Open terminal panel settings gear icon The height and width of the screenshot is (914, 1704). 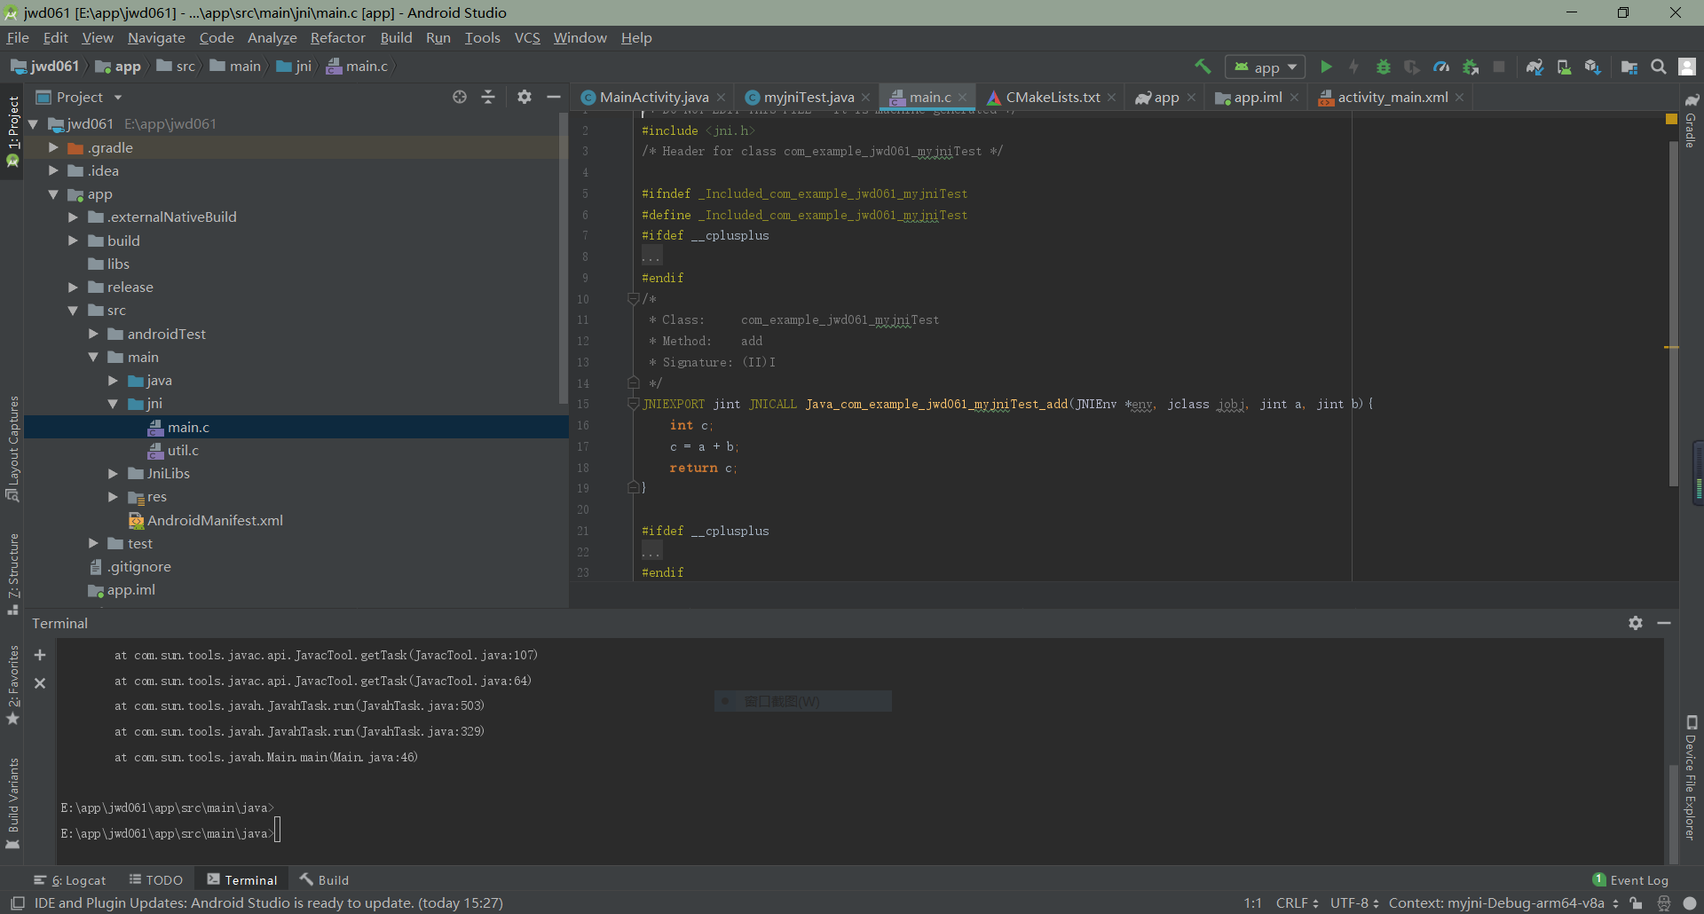1636,623
